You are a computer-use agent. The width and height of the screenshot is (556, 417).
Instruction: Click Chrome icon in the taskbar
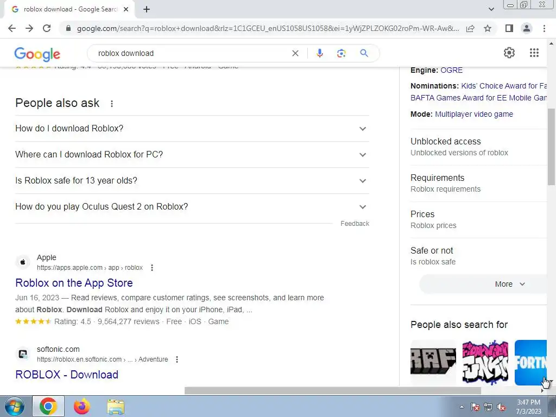coord(48,406)
